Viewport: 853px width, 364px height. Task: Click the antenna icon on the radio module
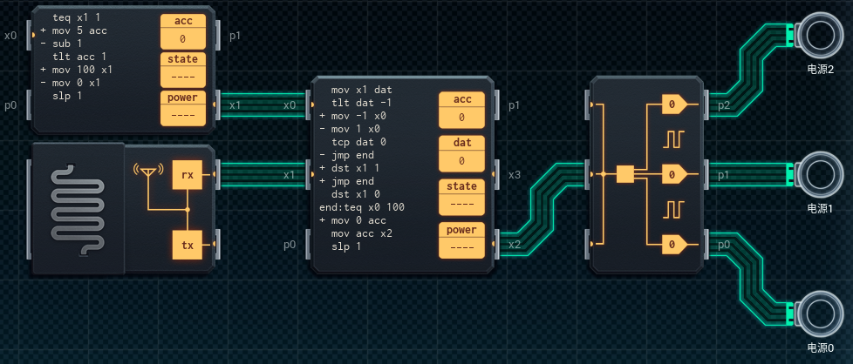[147, 169]
